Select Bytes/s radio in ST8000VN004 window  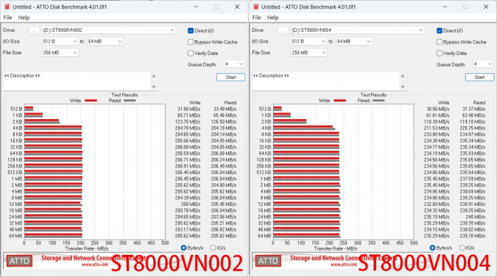(x=432, y=248)
